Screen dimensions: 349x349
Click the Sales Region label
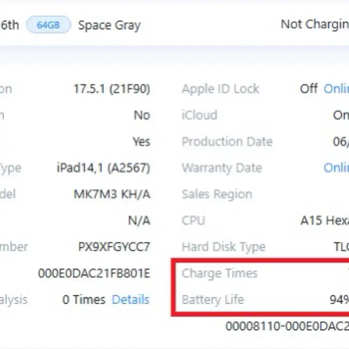click(x=217, y=194)
